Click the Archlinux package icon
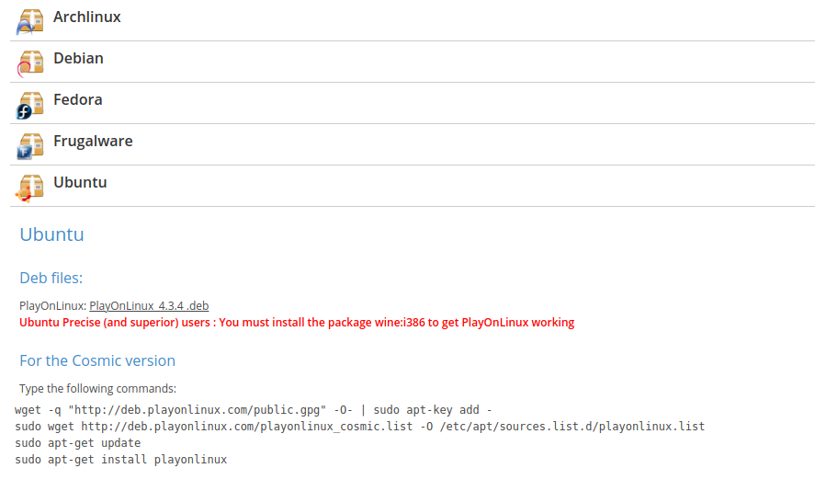 [x=30, y=20]
